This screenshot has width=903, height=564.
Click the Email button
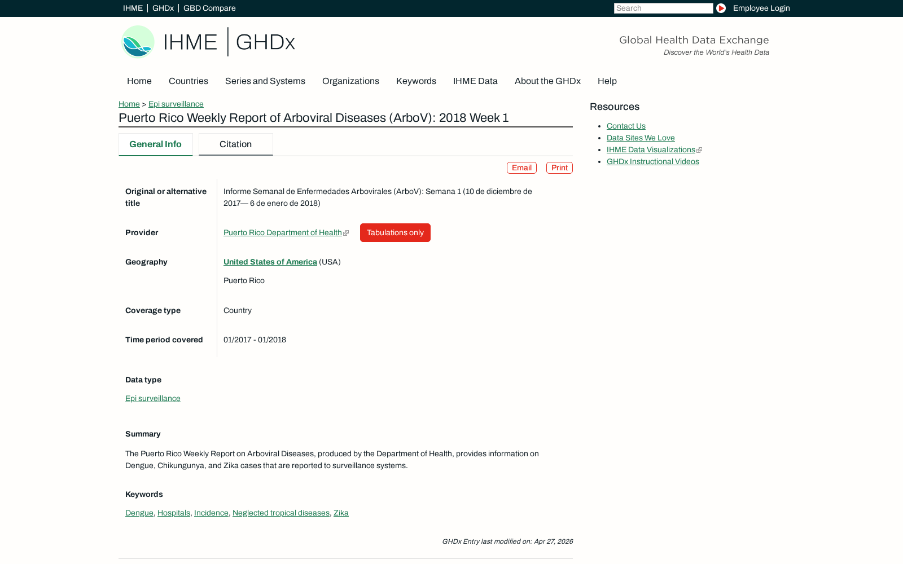click(521, 168)
